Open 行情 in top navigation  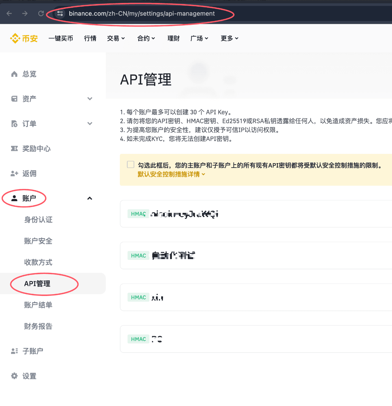coord(90,38)
